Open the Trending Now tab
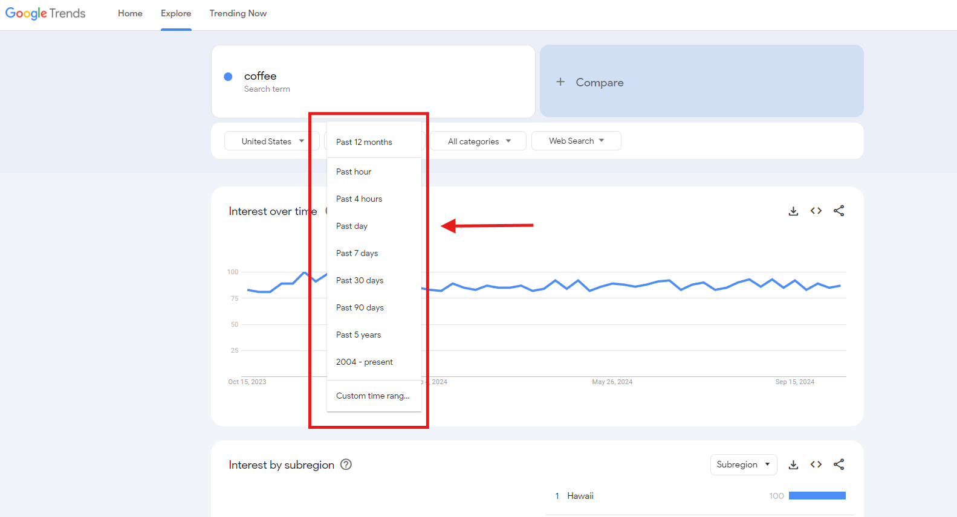The height and width of the screenshot is (517, 957). (x=238, y=13)
